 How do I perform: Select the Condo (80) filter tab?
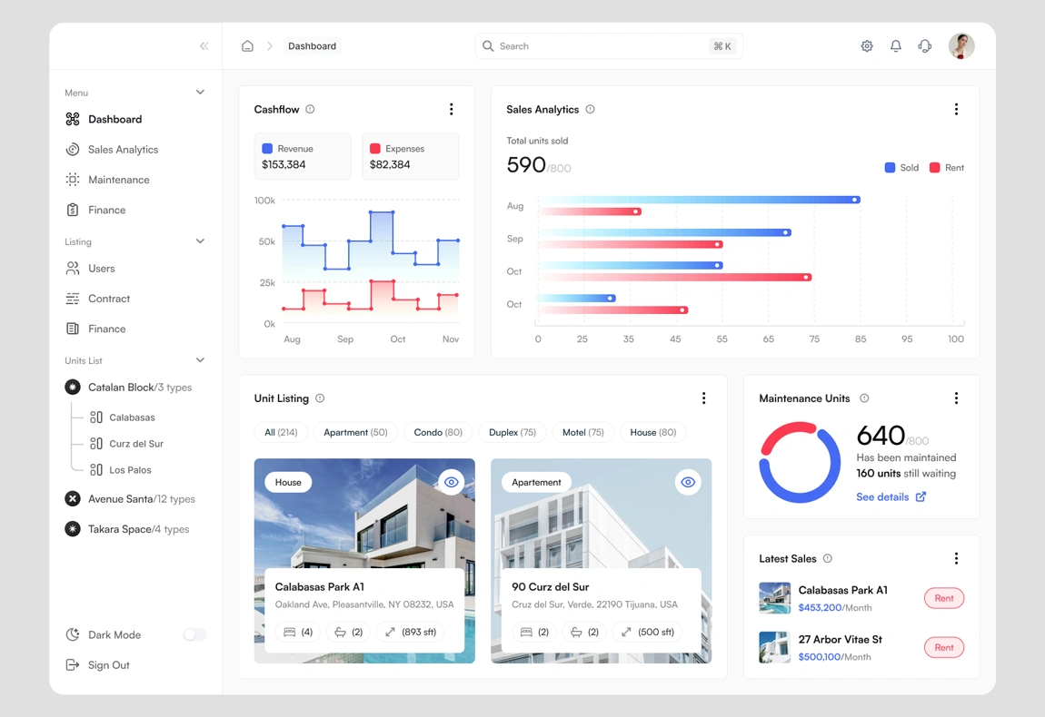pyautogui.click(x=438, y=433)
